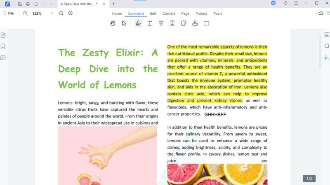Screen dimensions: 330x185
Task: Toggle the page thumbnails panel
Action: coord(3,35)
